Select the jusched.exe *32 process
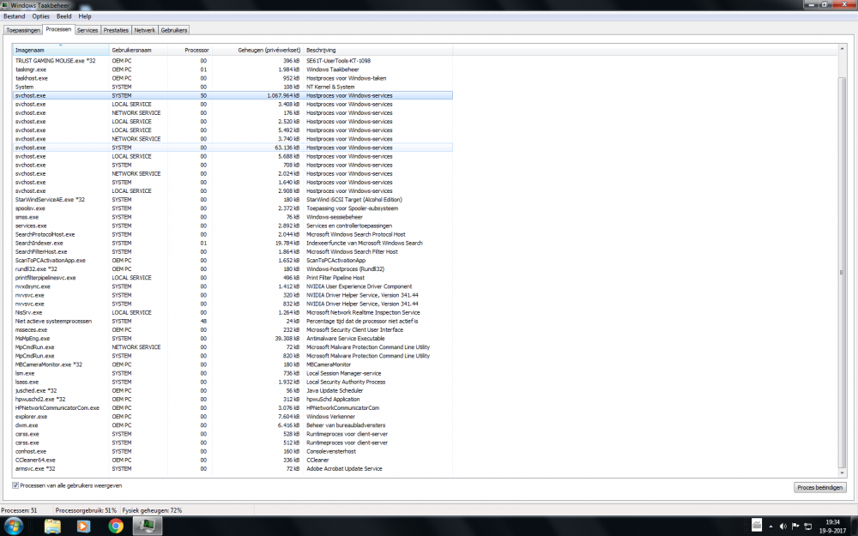 233,390
